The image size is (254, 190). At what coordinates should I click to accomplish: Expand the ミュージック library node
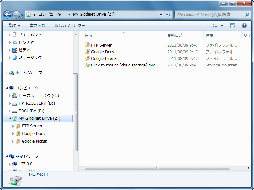pos(10,58)
